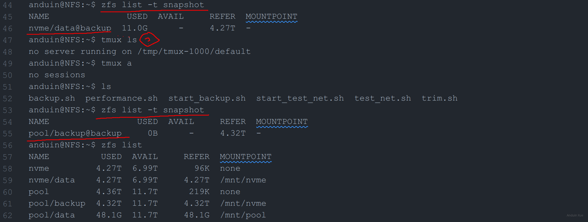Click the MOUNTPOINT header on line 57
Image resolution: width=588 pixels, height=222 pixels.
click(x=246, y=157)
